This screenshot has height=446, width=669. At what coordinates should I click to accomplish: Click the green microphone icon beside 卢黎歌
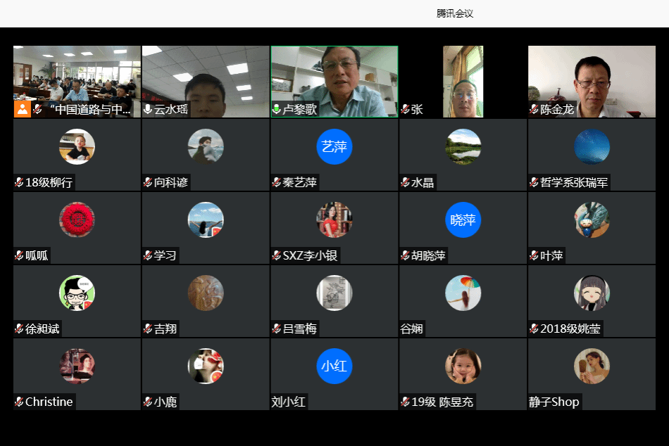[277, 110]
